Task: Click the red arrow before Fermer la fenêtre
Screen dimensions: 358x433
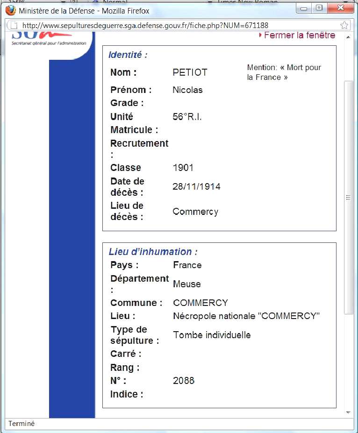Action: click(260, 35)
